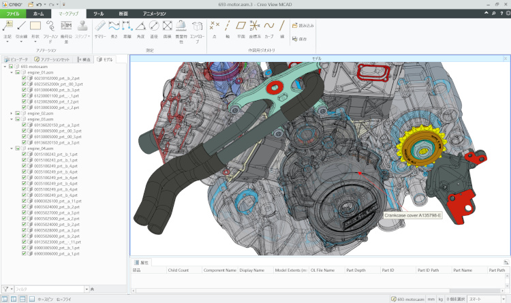Expand the engine_02.asm tree node
511x303 pixels.
click(x=11, y=114)
